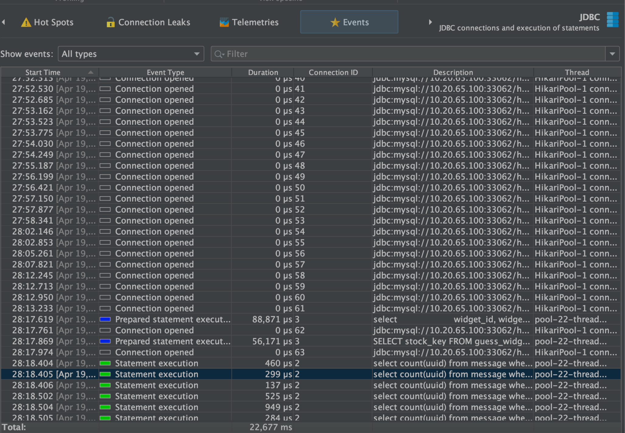Click green icon of selected 28:18.405 row

pyautogui.click(x=105, y=374)
